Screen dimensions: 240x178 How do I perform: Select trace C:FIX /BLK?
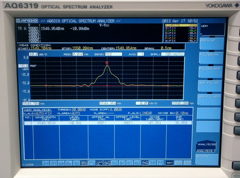(x=181, y=31)
